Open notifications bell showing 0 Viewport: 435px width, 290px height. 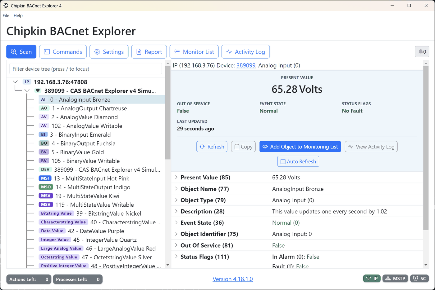tap(422, 52)
